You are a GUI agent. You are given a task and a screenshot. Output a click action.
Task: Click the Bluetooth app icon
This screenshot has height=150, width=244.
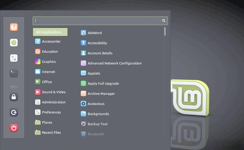point(83,134)
